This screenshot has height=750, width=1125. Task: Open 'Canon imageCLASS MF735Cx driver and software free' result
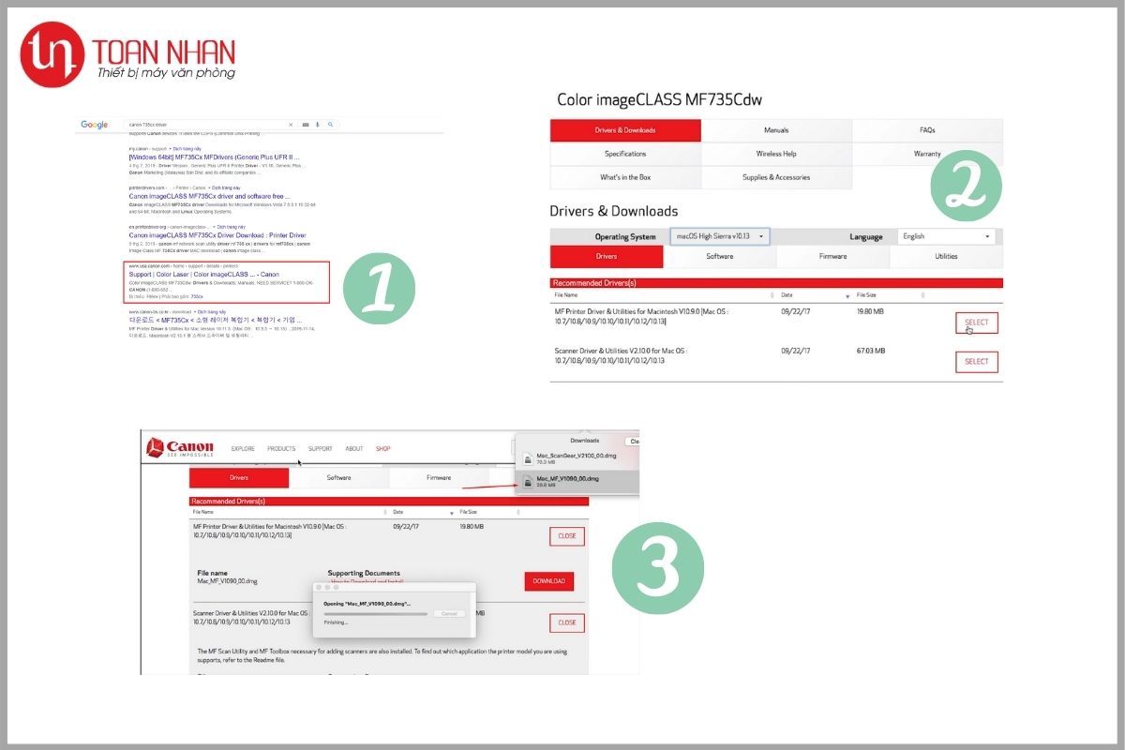point(209,196)
